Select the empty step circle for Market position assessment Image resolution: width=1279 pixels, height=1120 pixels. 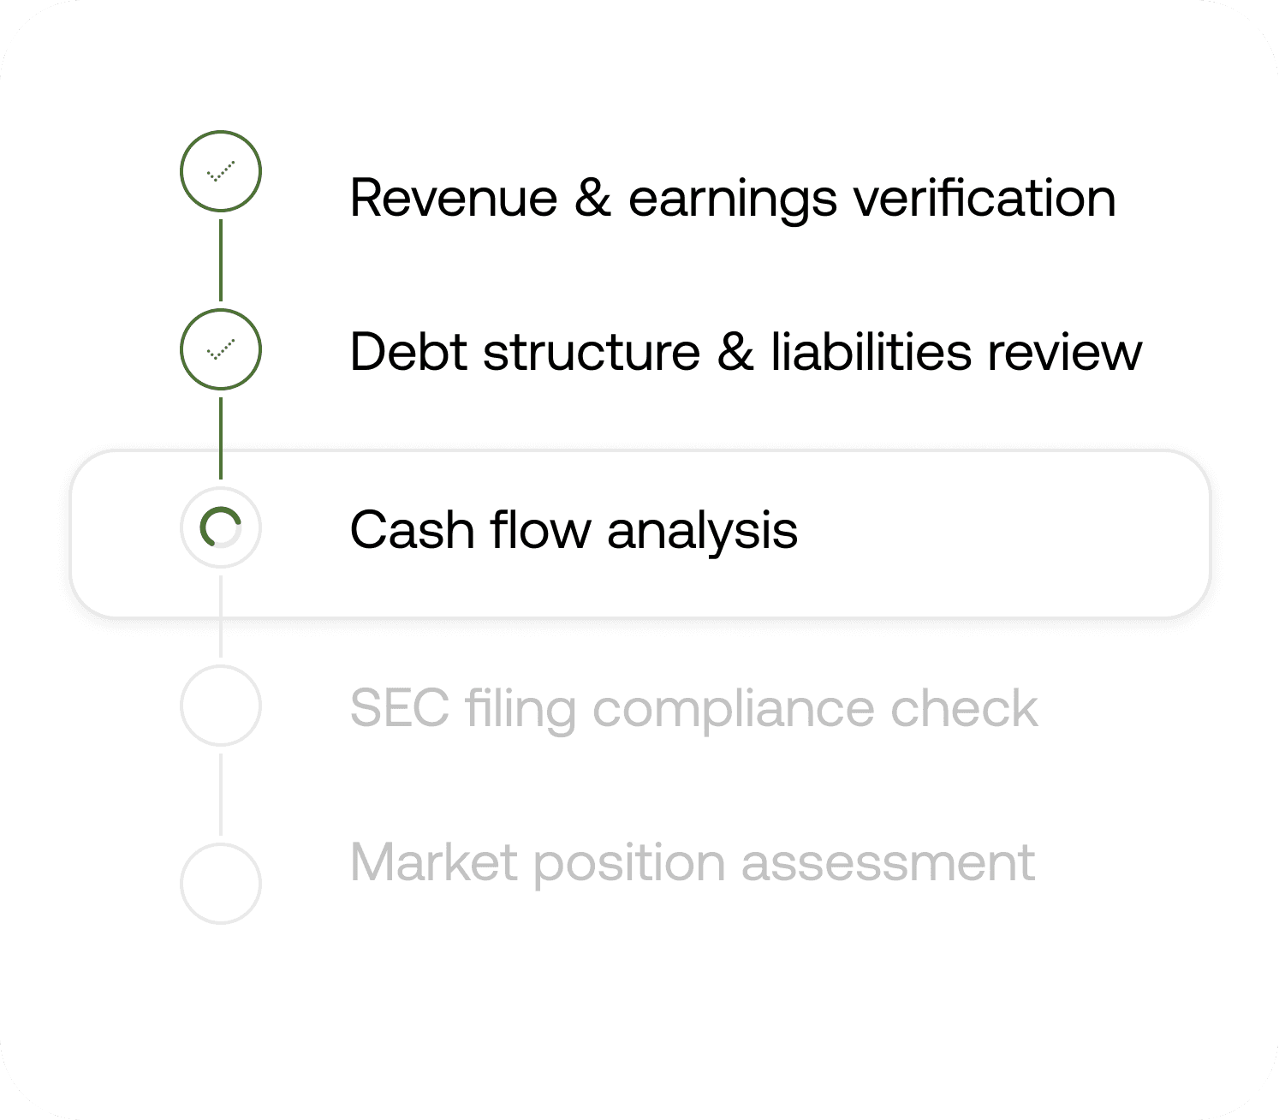click(x=221, y=884)
